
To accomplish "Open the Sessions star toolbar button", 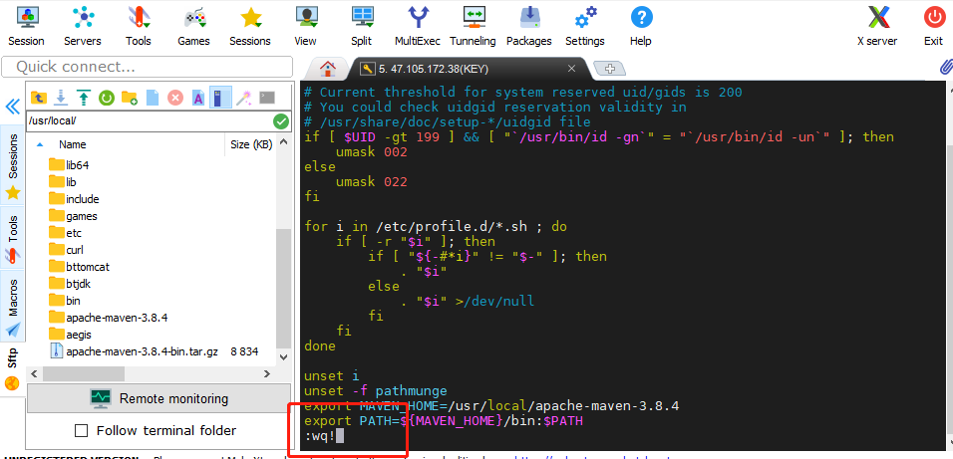I will [x=250, y=26].
